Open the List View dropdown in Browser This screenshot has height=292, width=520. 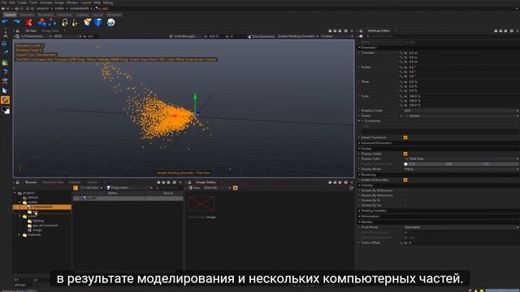tap(92, 187)
